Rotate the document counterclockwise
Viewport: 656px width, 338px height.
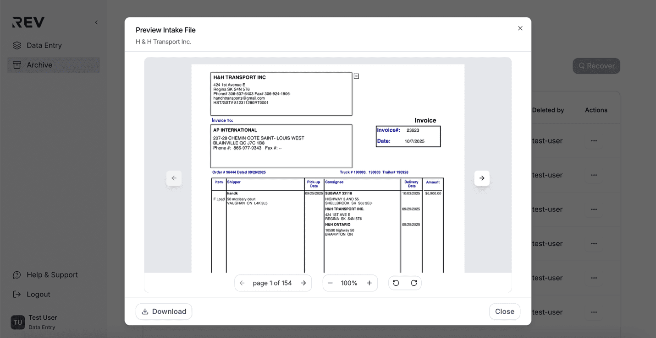click(396, 283)
